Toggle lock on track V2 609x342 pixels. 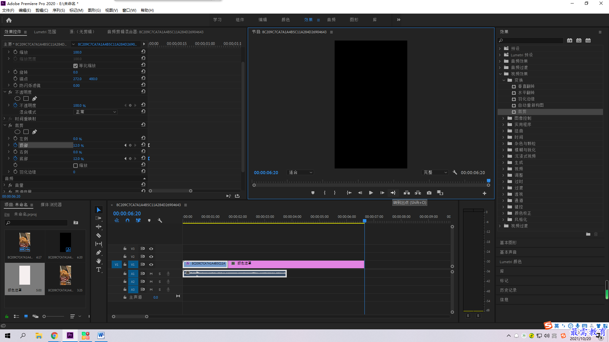125,256
